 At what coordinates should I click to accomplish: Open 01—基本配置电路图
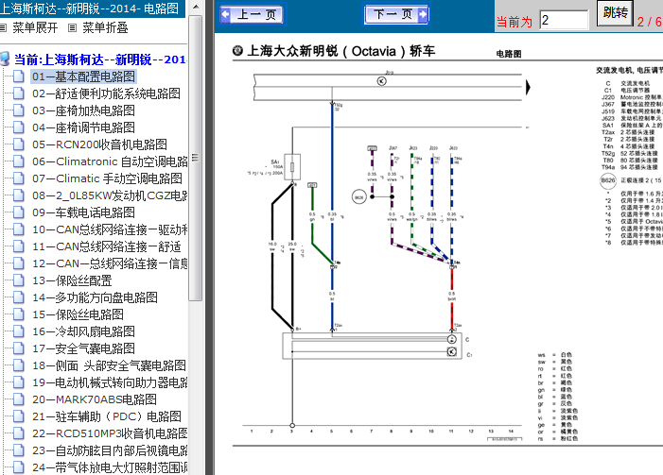click(x=84, y=76)
